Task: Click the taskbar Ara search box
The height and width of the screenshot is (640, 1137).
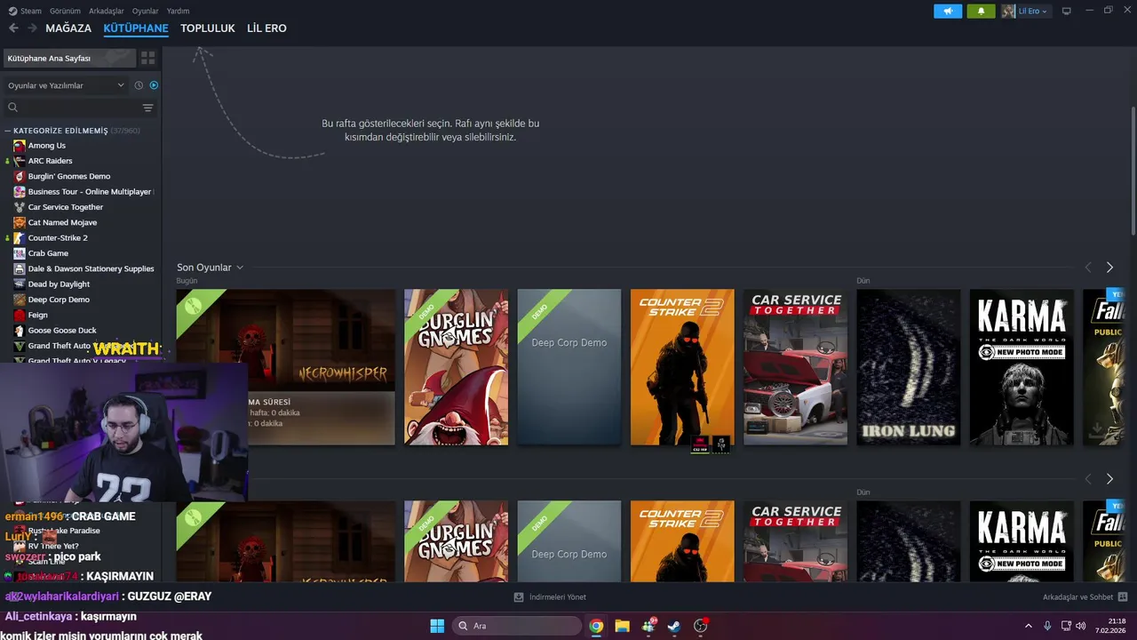Action: coord(518,626)
